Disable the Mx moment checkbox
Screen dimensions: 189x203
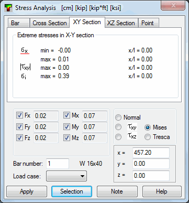66,115
